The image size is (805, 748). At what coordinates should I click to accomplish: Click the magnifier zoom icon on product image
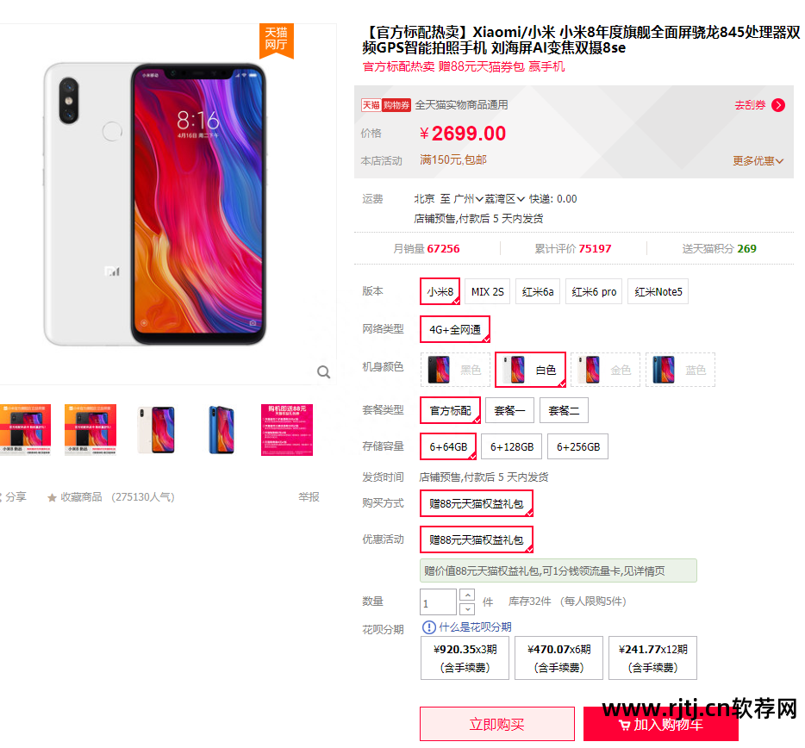[x=323, y=371]
